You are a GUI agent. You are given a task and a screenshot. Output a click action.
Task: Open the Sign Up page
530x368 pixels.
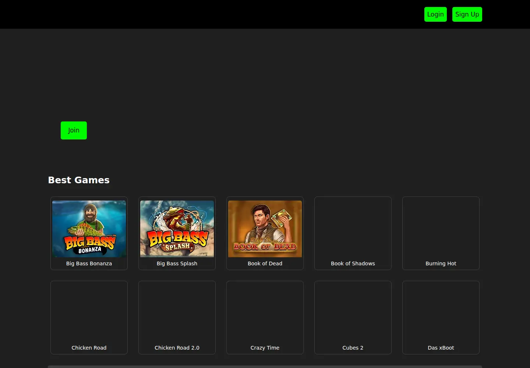[x=467, y=14]
